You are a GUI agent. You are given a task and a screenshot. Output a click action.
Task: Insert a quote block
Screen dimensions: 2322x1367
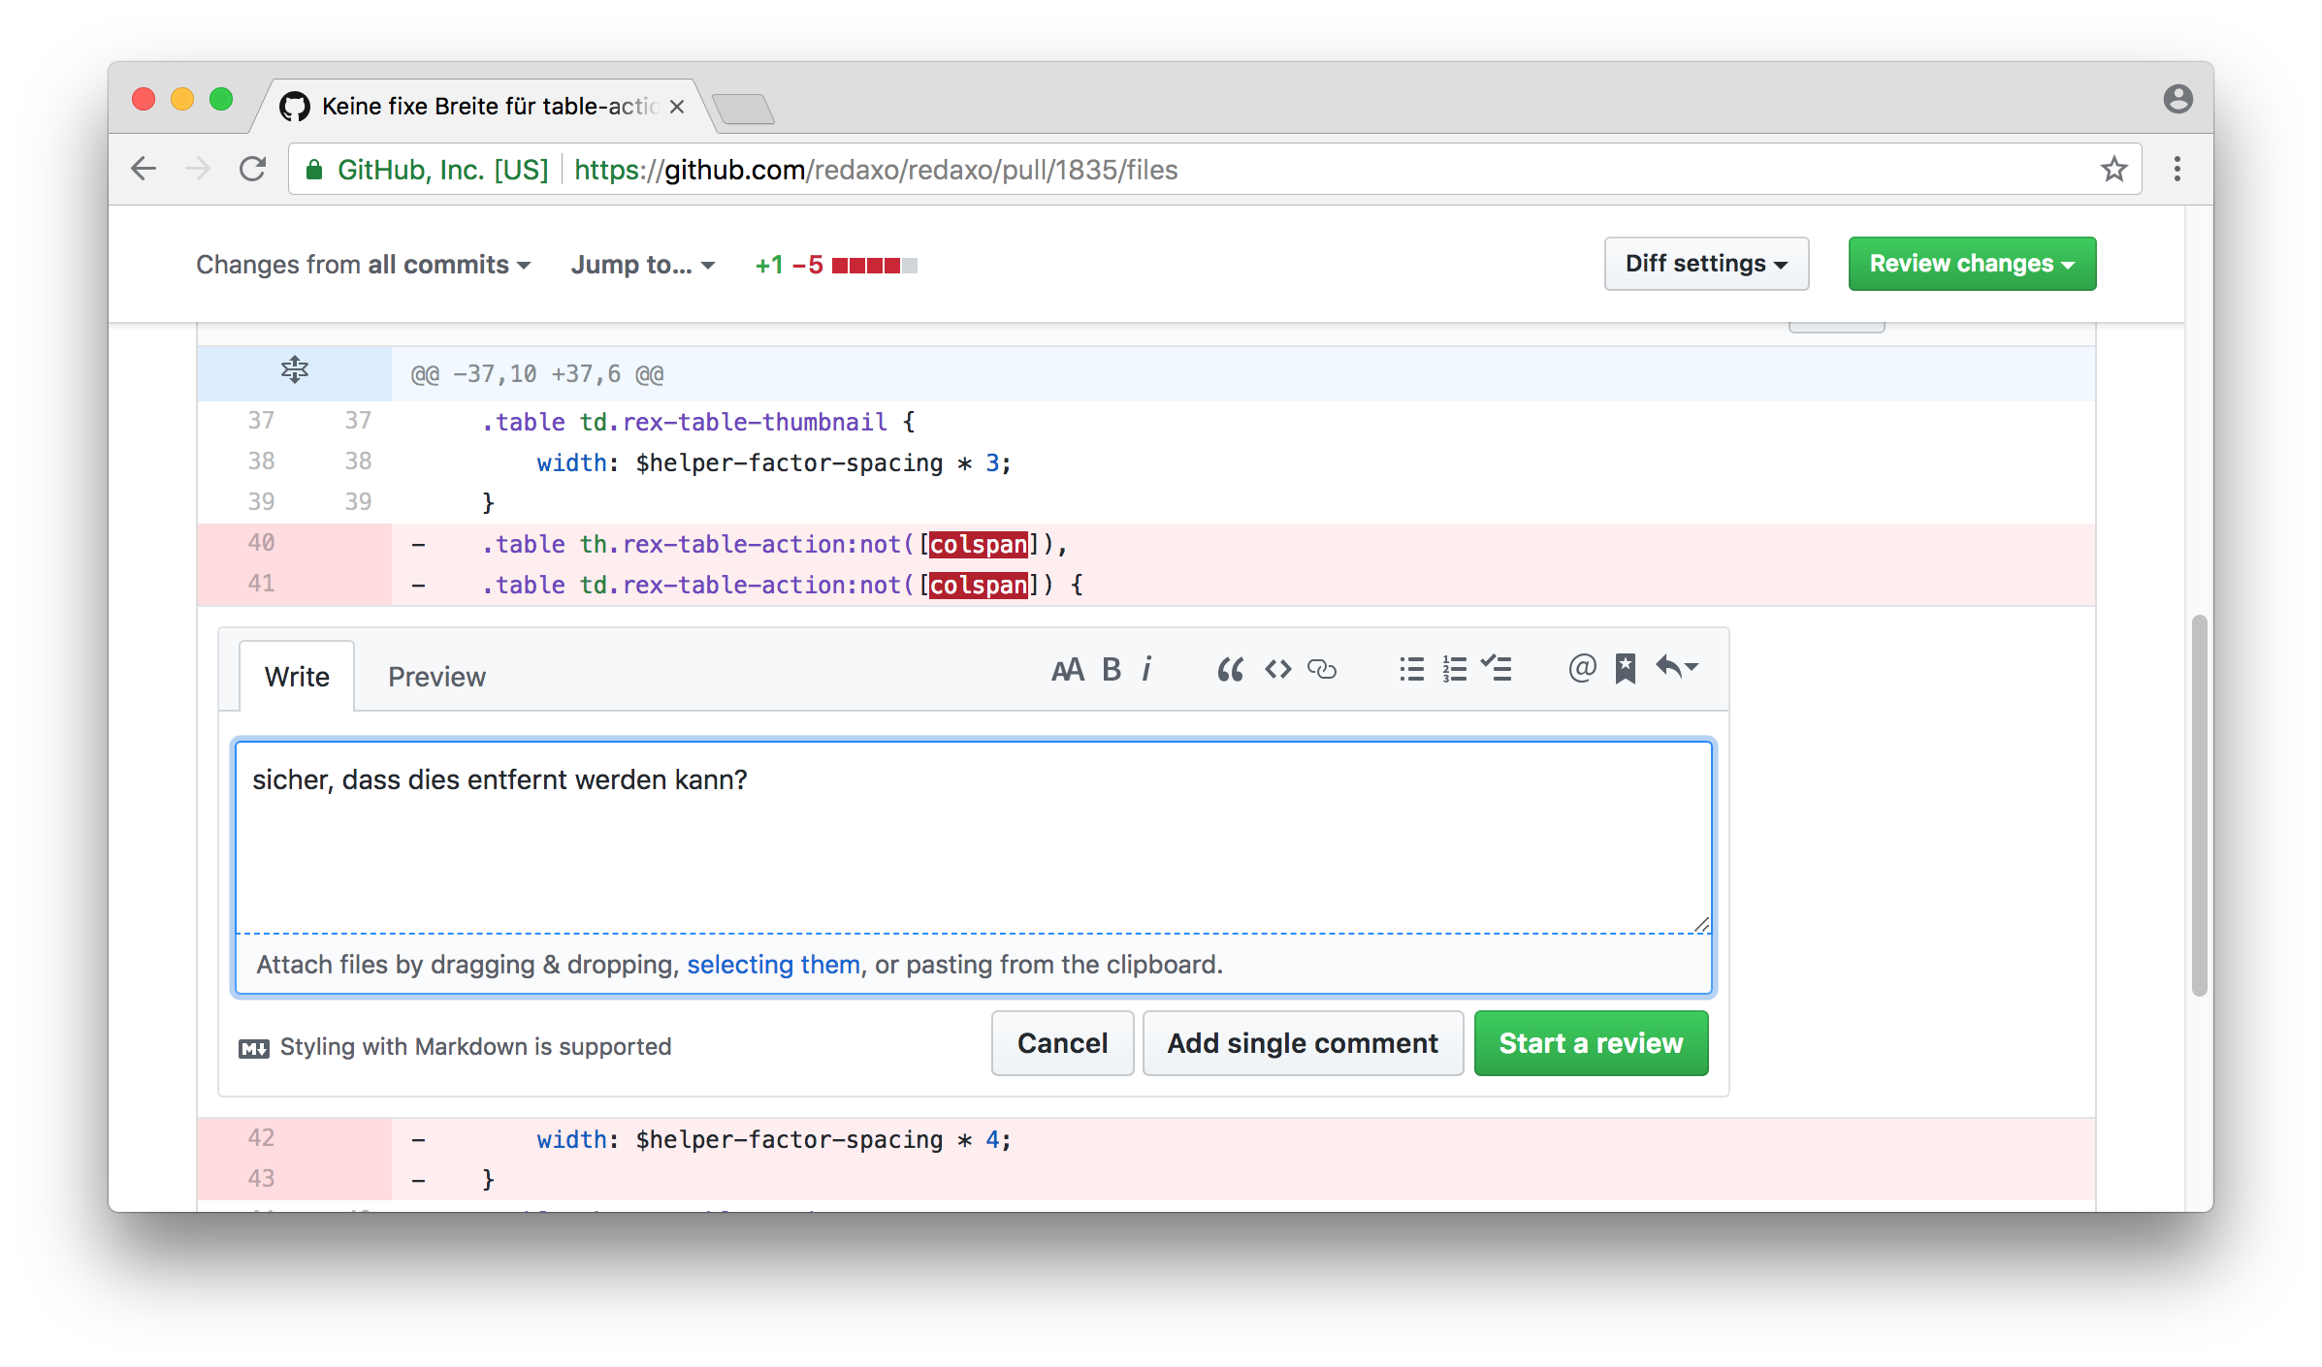[1230, 669]
